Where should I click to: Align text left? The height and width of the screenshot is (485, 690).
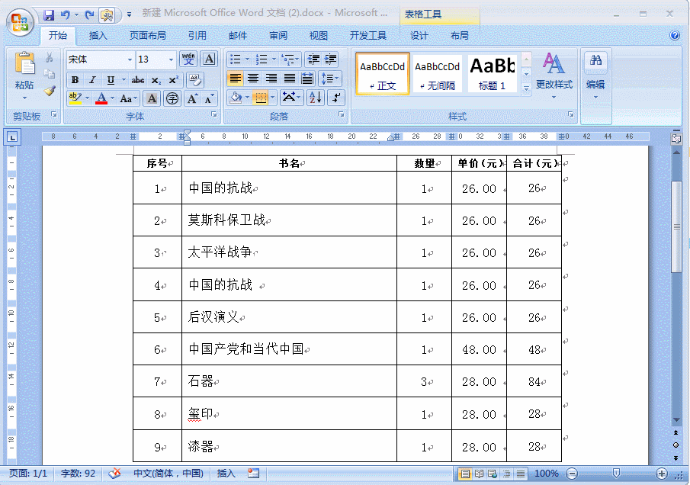tap(236, 79)
